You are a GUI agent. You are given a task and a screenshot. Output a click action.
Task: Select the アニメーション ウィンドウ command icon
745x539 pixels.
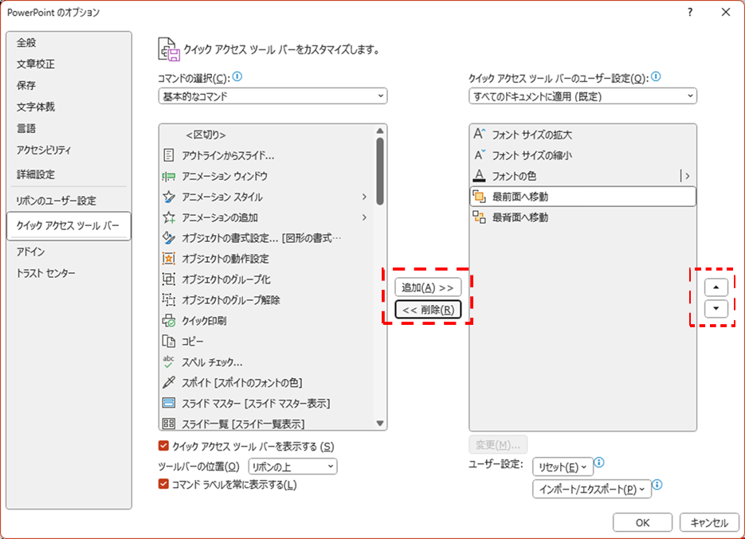pos(168,176)
